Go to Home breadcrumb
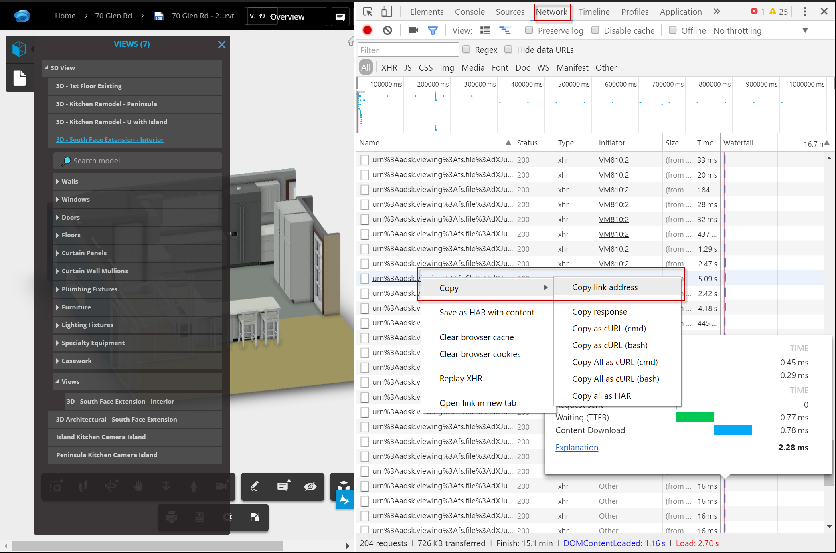 [65, 16]
